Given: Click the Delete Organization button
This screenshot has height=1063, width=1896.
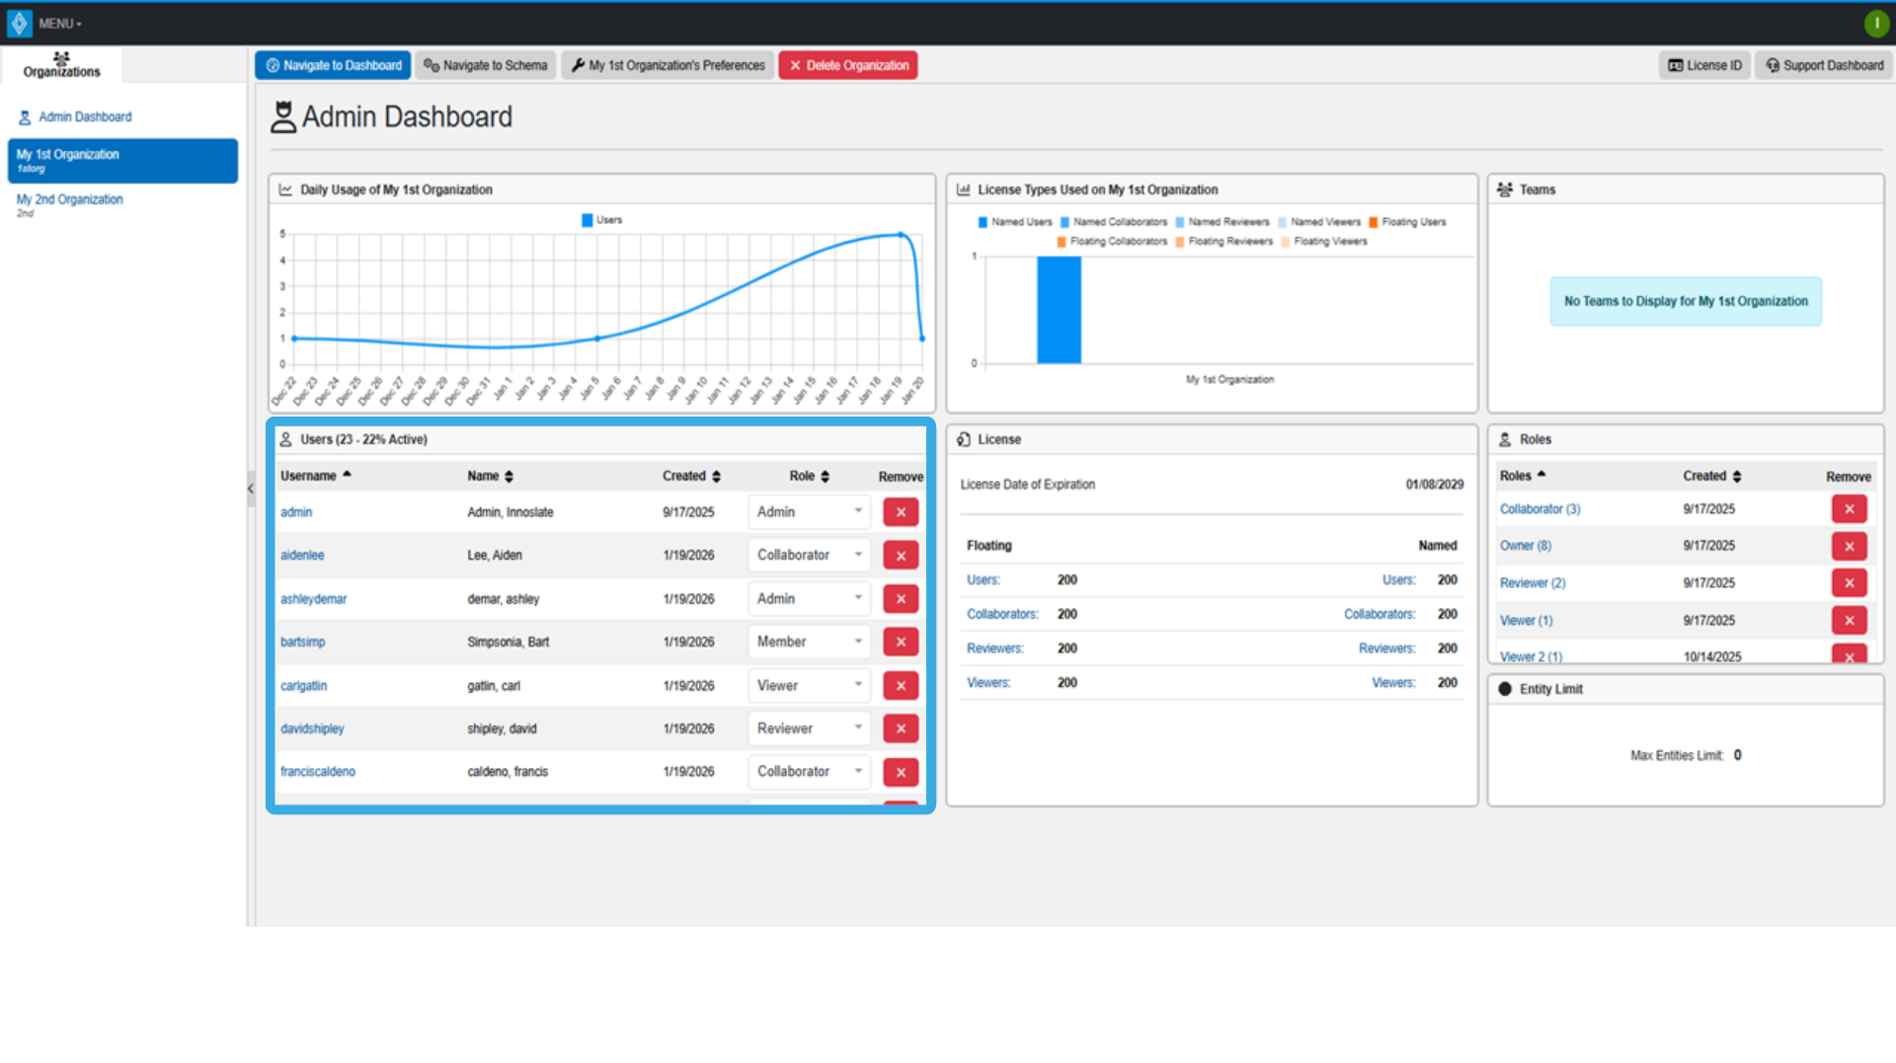Looking at the screenshot, I should [x=848, y=65].
